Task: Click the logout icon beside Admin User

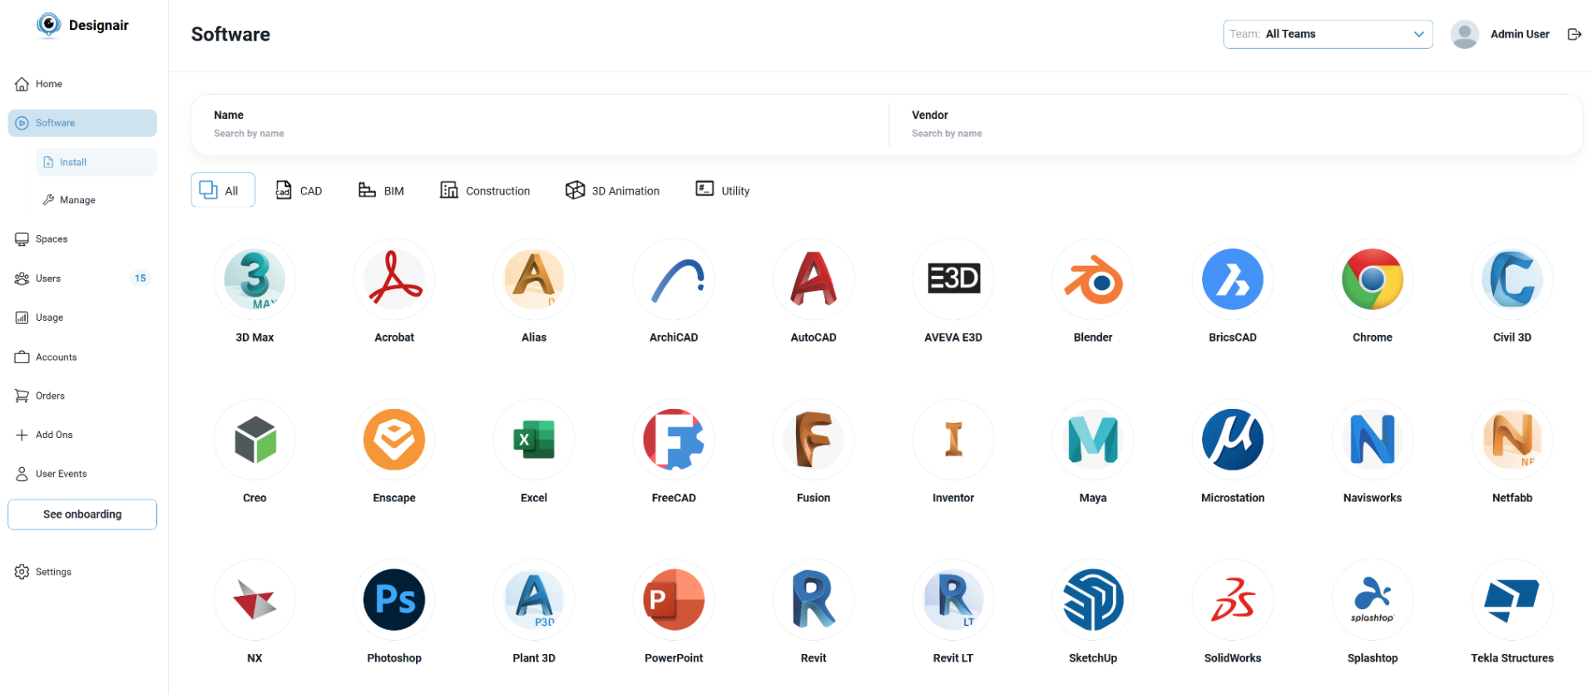Action: click(1574, 34)
